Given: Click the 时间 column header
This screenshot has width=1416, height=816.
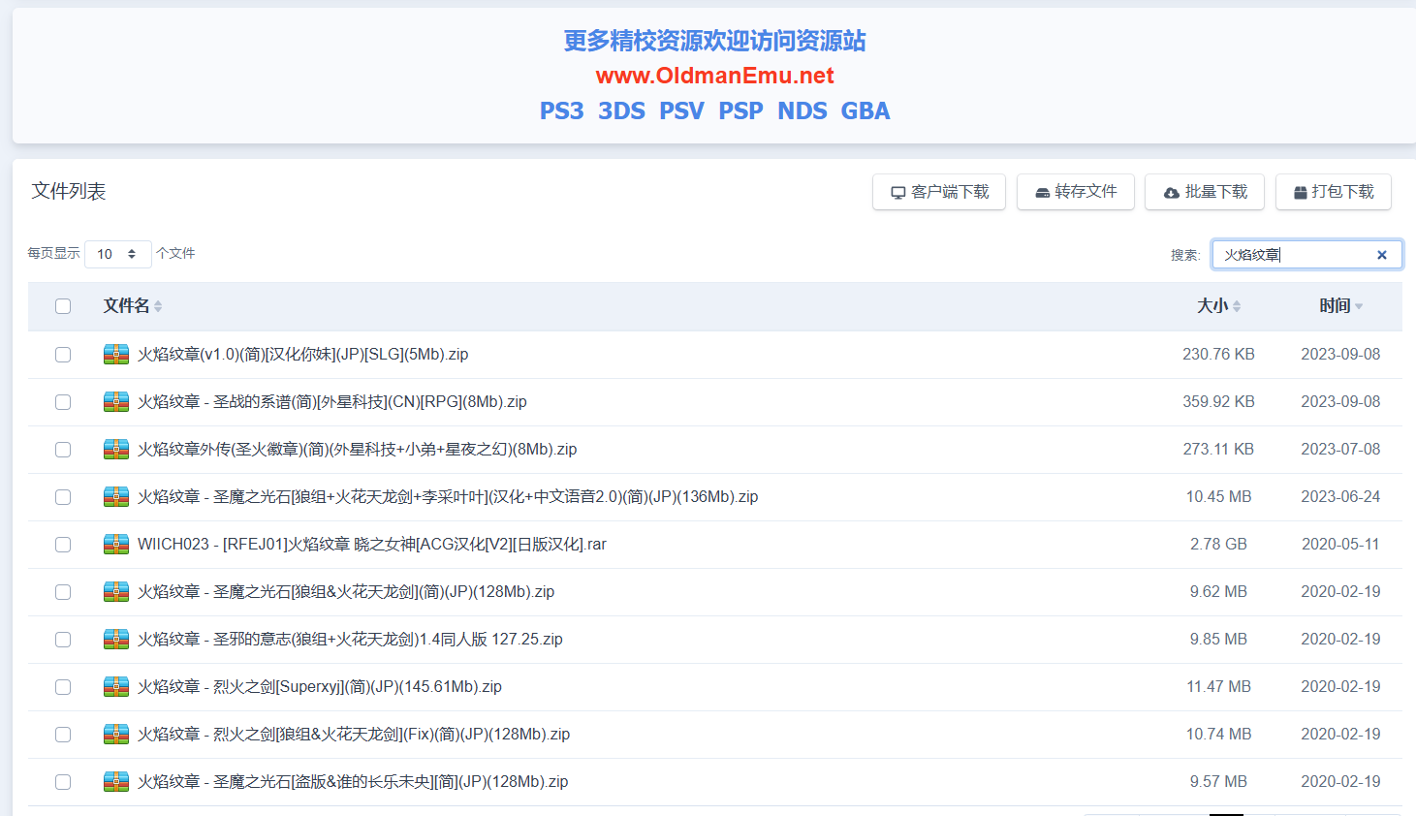Looking at the screenshot, I should pos(1335,306).
